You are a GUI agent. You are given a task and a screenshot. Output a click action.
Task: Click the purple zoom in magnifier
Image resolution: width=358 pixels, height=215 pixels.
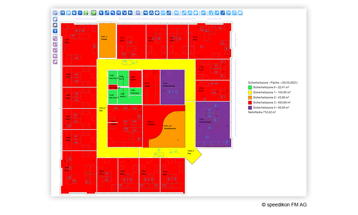pyautogui.click(x=55, y=44)
